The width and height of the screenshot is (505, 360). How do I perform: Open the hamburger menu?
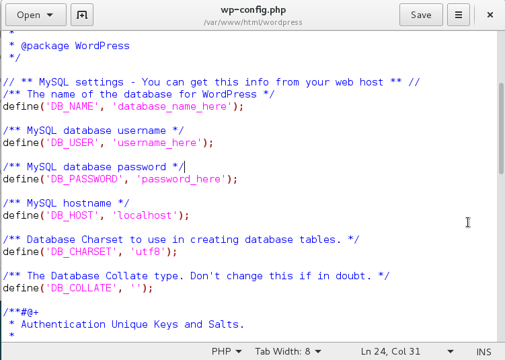459,15
